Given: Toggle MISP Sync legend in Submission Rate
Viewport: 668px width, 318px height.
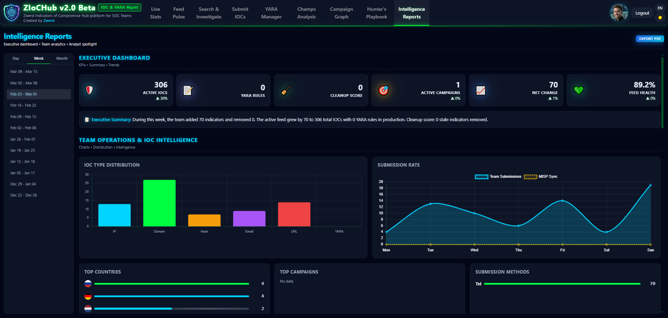Looking at the screenshot, I should [541, 177].
